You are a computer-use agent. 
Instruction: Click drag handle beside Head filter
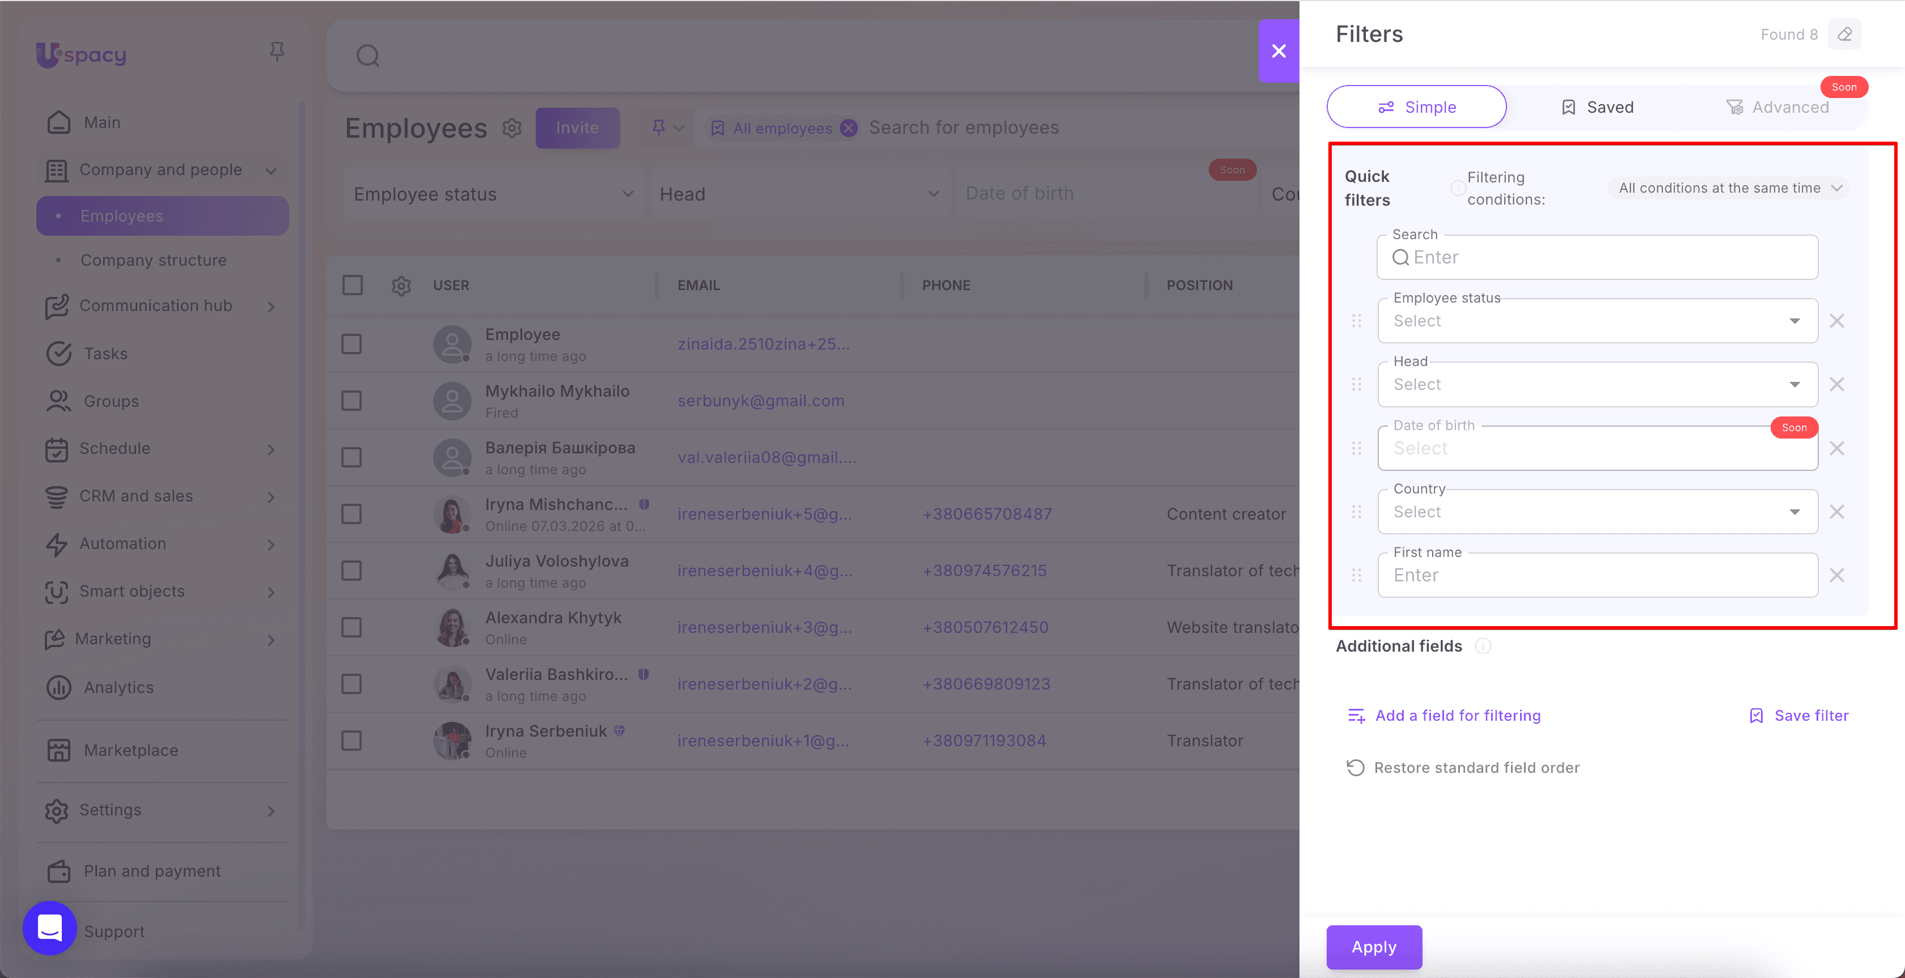point(1356,384)
